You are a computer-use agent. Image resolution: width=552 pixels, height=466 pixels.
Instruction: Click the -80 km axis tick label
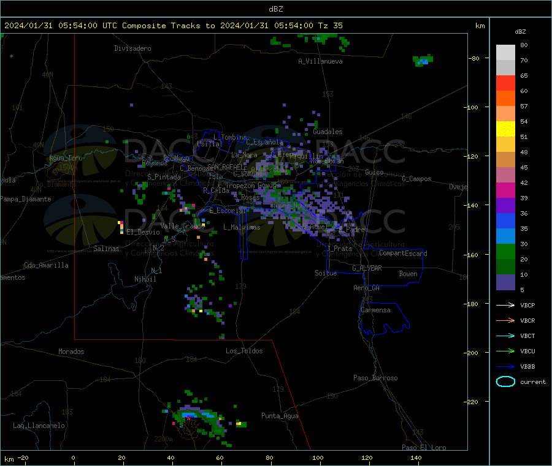(473, 58)
